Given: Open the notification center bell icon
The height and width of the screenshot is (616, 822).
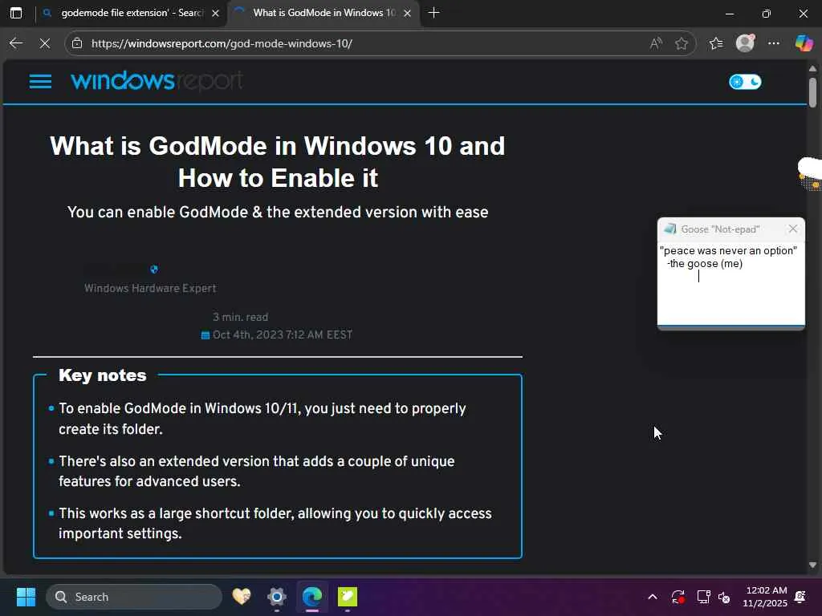Looking at the screenshot, I should 800,597.
